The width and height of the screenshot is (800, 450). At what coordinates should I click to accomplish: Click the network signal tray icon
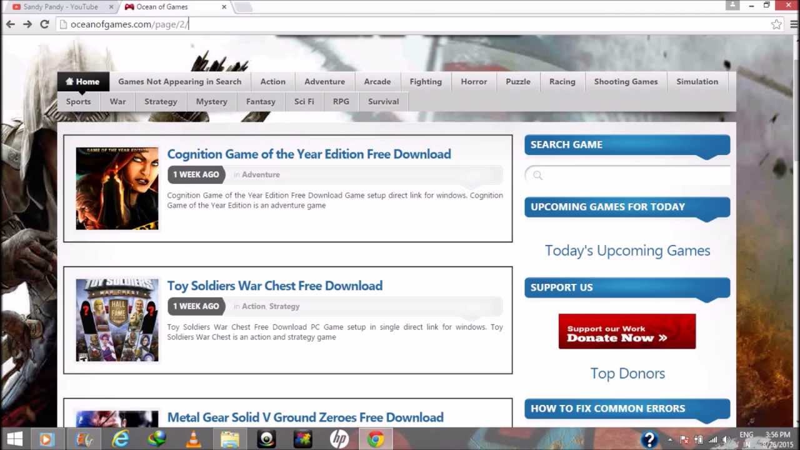(x=712, y=440)
